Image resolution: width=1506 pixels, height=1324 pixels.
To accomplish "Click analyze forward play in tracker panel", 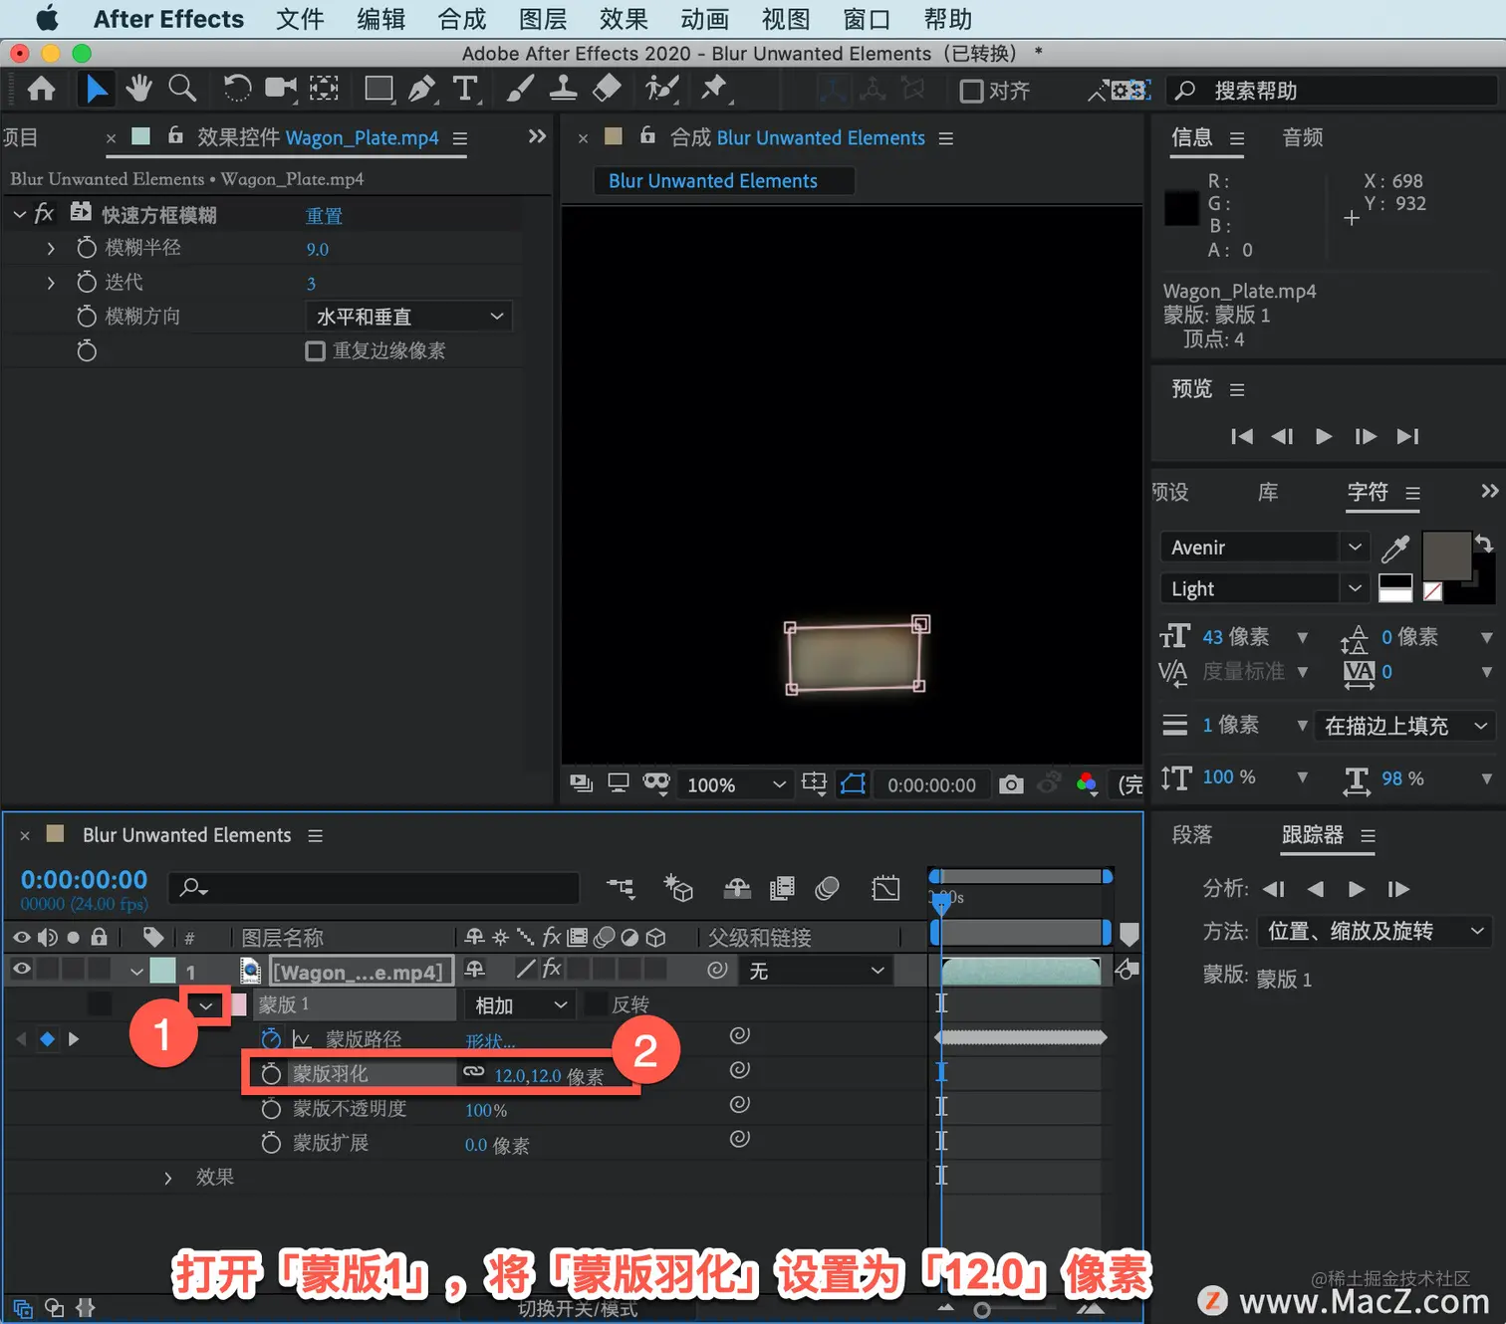I will [x=1357, y=889].
